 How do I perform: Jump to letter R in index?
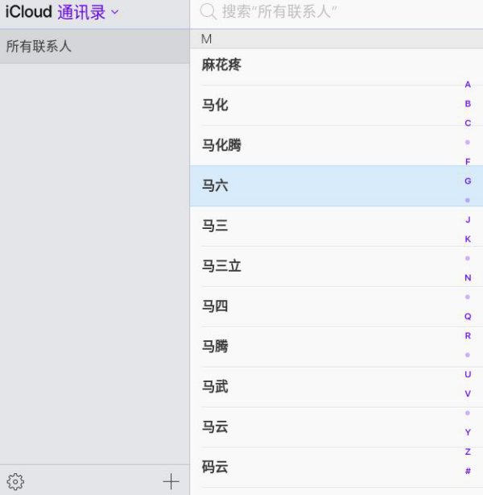[468, 335]
